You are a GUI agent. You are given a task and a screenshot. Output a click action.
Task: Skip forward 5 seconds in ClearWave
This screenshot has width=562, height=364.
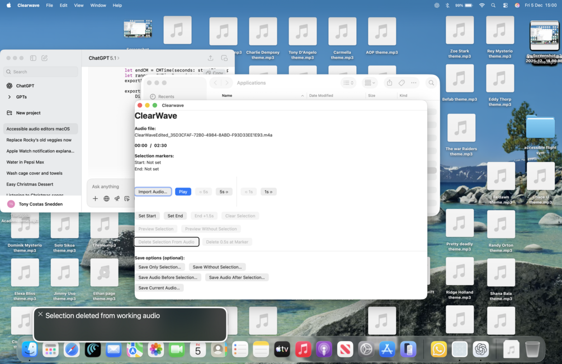(224, 192)
